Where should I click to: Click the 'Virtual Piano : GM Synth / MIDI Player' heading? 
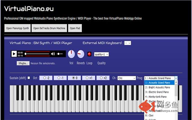[41, 43]
